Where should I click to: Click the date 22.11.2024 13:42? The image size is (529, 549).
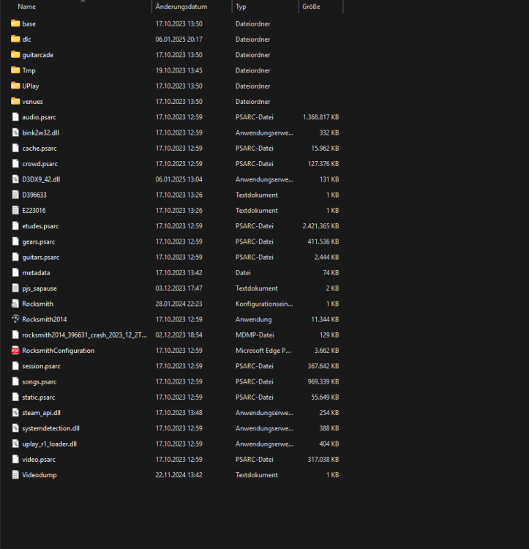179,475
